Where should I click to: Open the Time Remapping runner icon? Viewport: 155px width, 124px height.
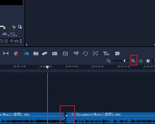(76, 54)
